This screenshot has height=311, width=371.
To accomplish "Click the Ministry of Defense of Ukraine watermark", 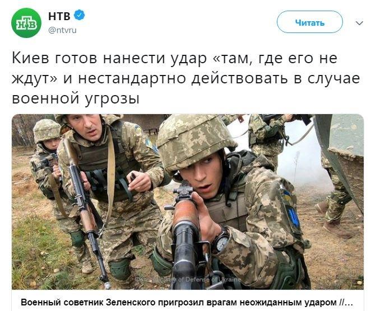I will point(188,279).
